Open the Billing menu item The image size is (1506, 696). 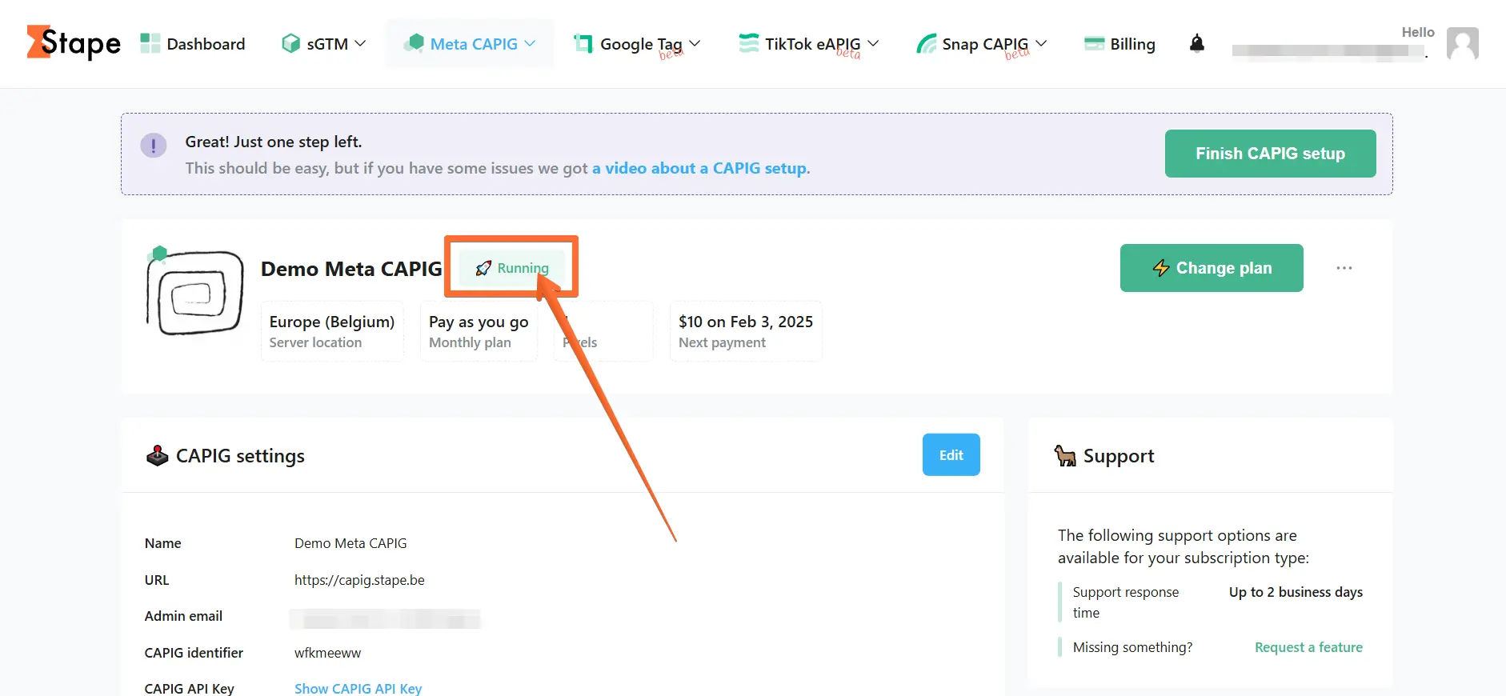(1119, 43)
